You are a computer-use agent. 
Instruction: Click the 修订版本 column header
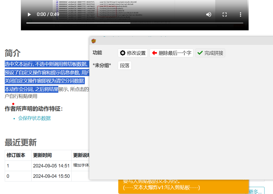tap(18, 155)
